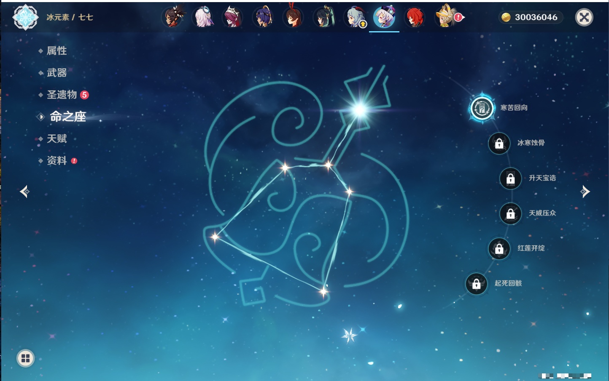Go to next character with right arrow
This screenshot has height=381, width=609.
585,192
